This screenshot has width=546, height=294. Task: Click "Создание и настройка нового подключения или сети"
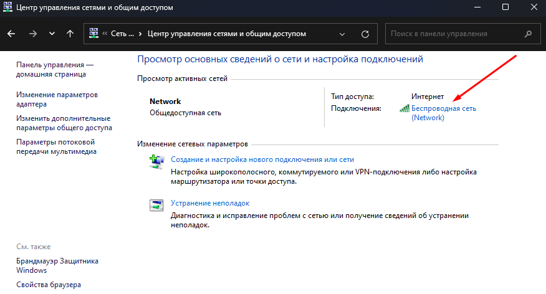point(262,159)
